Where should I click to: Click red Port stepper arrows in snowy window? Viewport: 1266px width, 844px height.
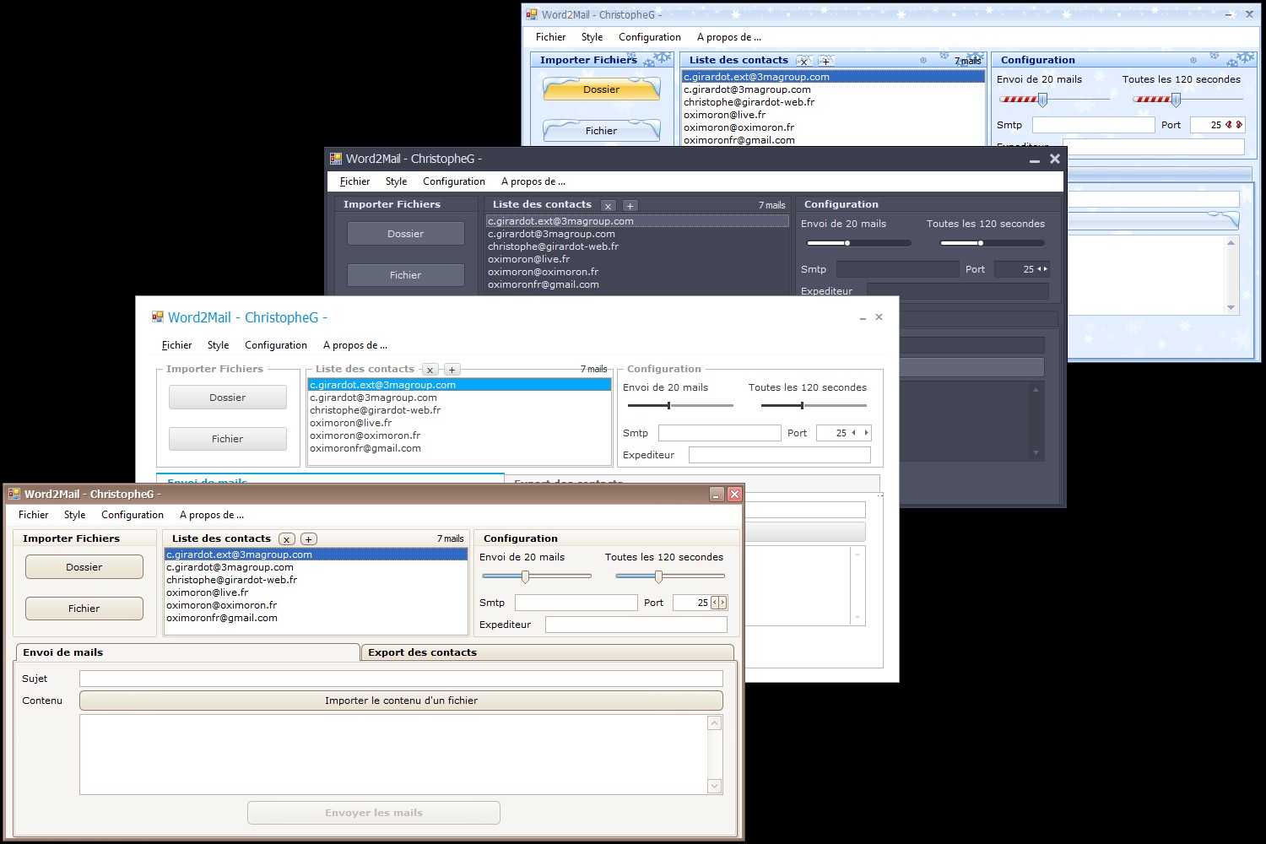1234,125
